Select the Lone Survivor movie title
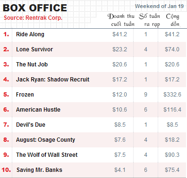The height and width of the screenshot is (178, 187). point(34,49)
